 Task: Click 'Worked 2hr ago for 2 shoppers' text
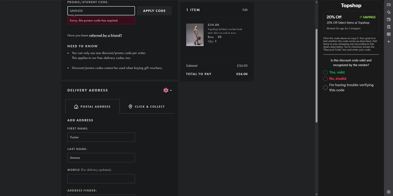343,29
